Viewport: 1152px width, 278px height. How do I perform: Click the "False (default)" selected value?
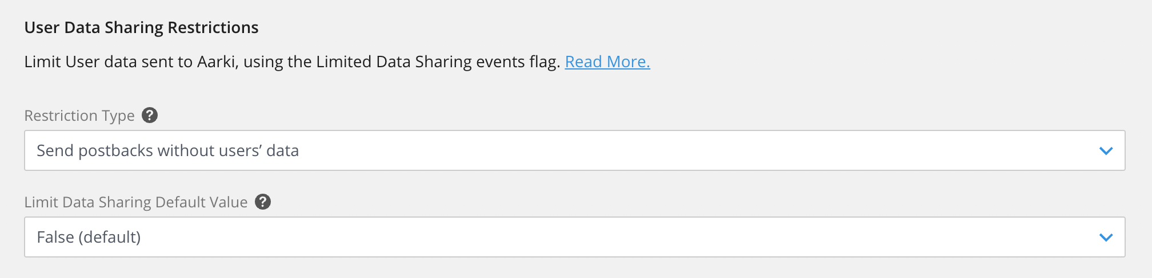(89, 237)
